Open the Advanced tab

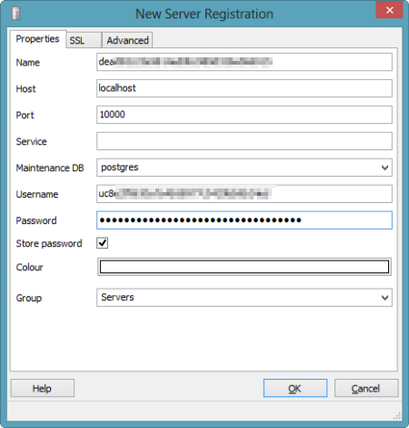127,40
